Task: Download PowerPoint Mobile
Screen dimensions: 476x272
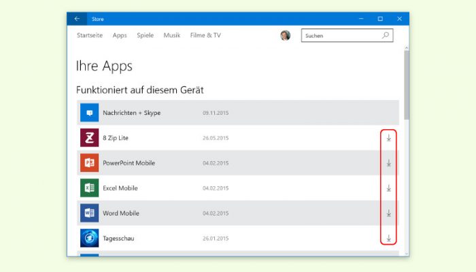Action: coord(388,163)
